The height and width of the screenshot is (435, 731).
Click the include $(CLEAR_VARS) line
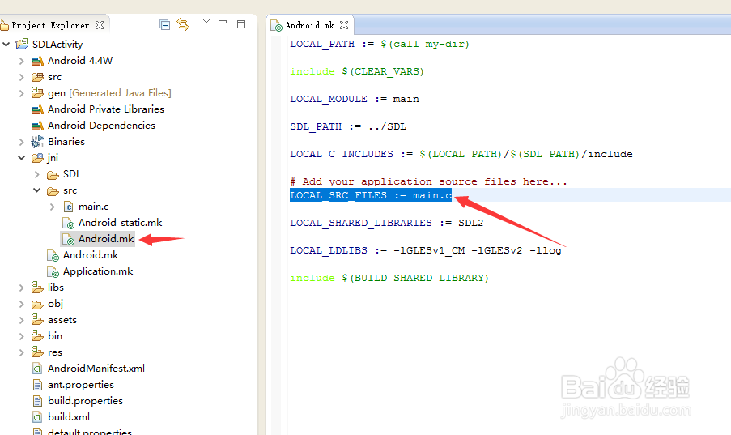pos(357,71)
